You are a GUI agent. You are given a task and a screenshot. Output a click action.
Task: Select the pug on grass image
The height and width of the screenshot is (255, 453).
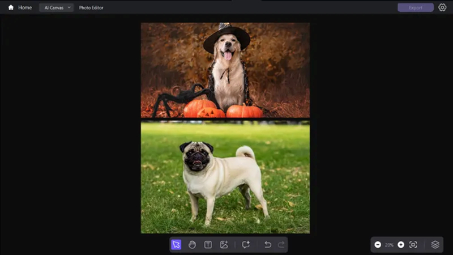[x=225, y=177]
